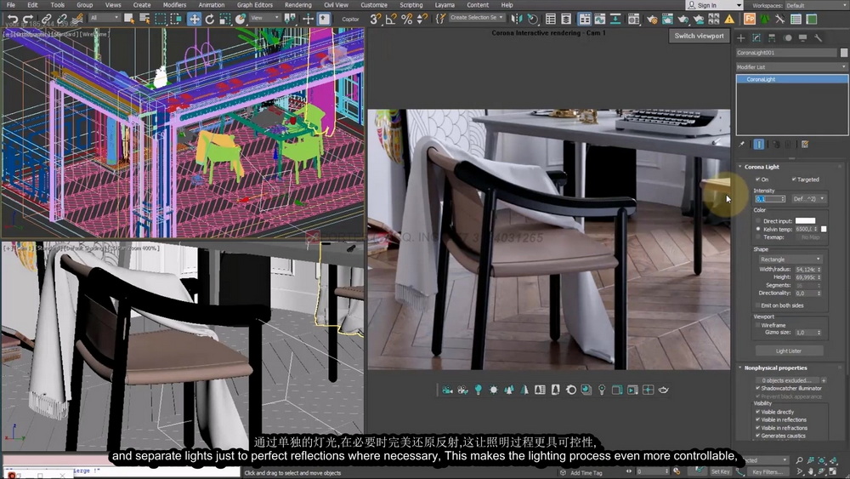
Task: Collapse the 'Nonphysical properties' rollout
Action: click(x=775, y=368)
